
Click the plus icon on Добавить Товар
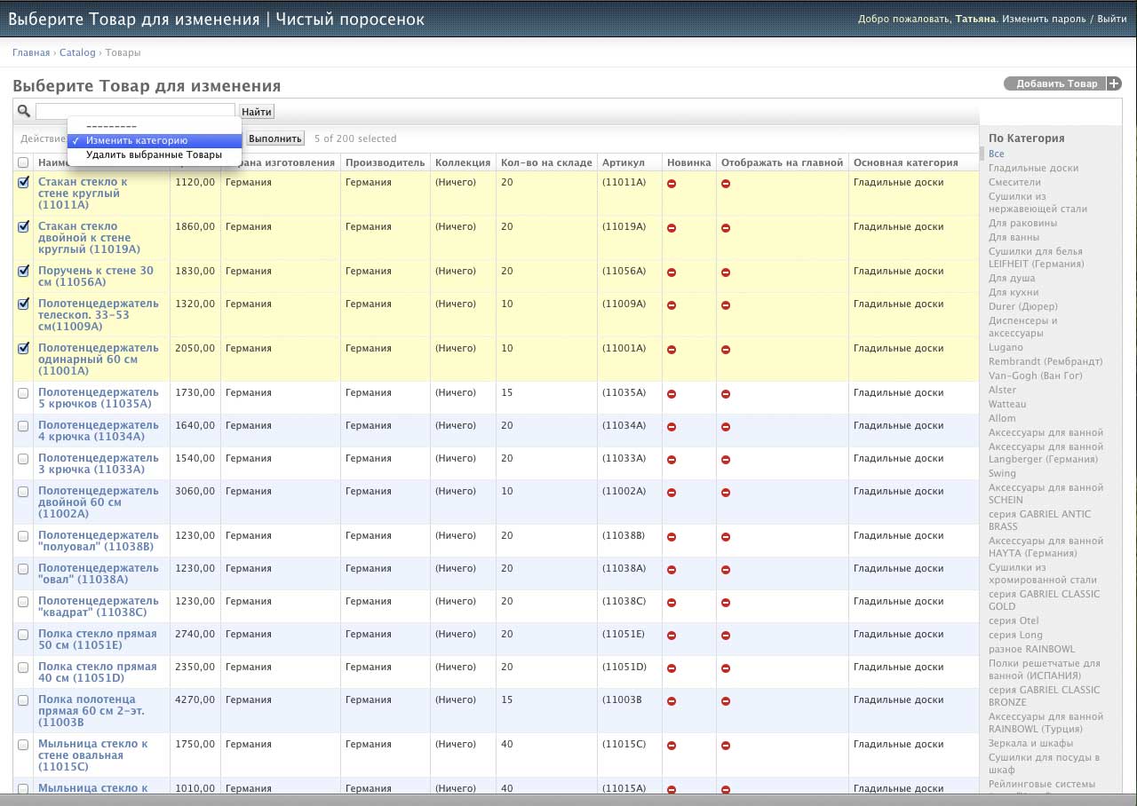[1115, 83]
